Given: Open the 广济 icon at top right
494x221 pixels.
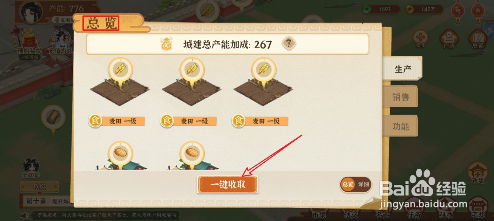Looking at the screenshot, I should 449,39.
